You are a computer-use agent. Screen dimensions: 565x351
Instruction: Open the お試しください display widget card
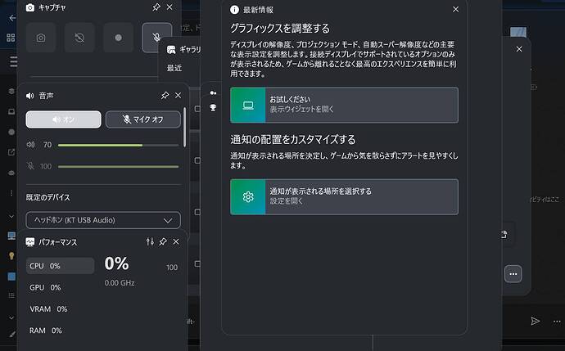344,105
